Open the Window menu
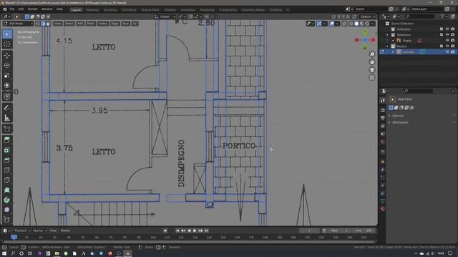Screen dimensions: 458x257 pos(47,9)
